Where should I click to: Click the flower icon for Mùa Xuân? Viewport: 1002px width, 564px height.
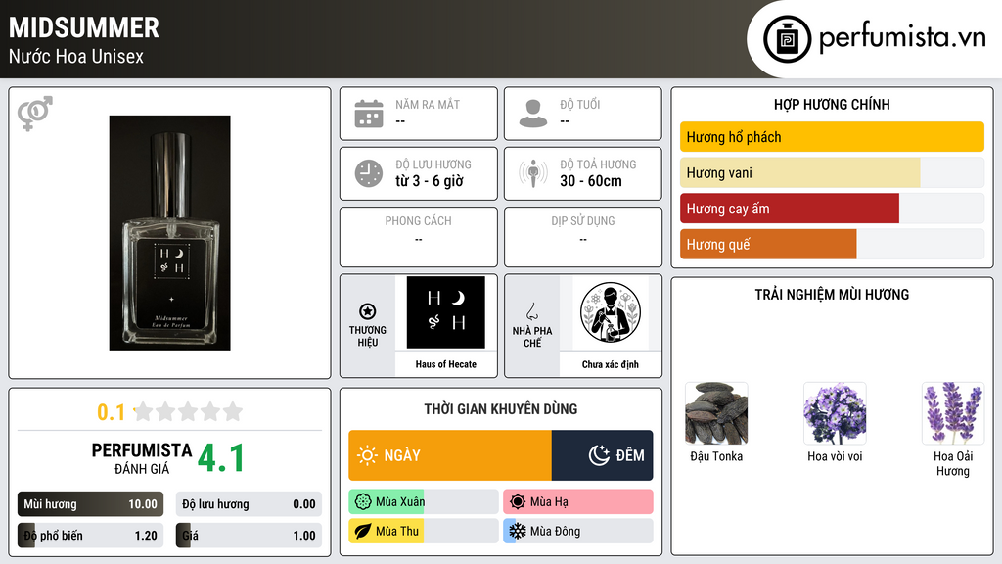coord(363,502)
